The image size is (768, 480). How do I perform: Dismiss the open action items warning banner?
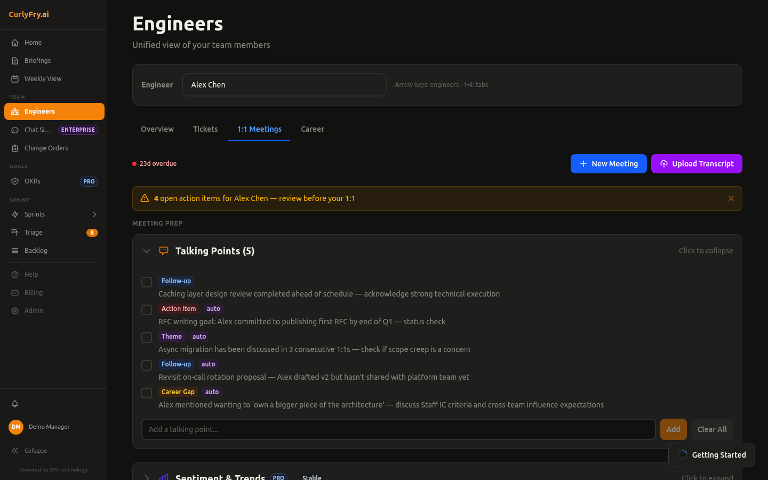pyautogui.click(x=731, y=198)
